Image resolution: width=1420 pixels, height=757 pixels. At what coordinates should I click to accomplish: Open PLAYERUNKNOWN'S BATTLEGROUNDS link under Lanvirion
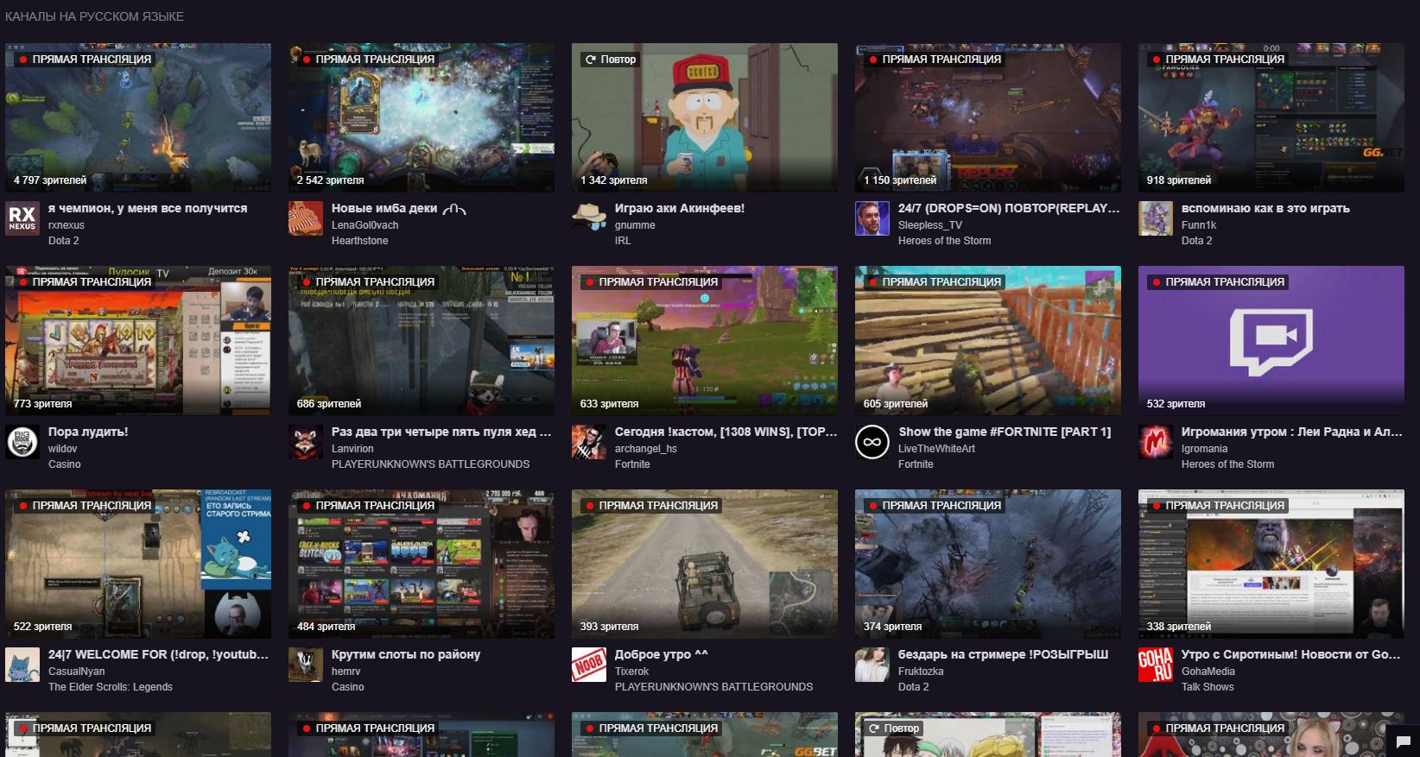430,464
